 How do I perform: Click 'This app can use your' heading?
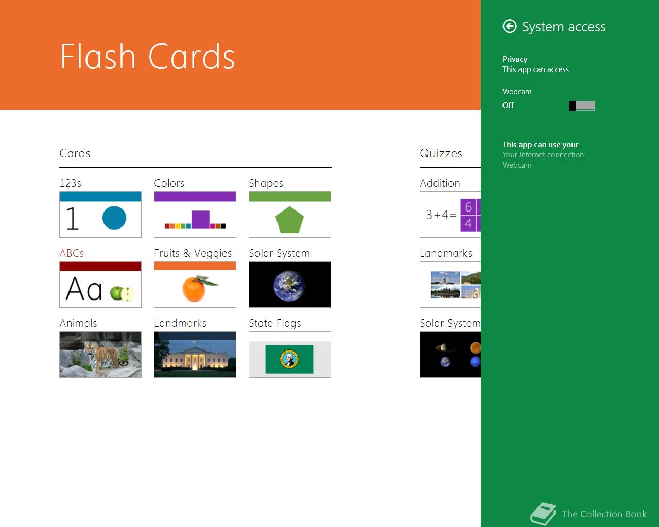pyautogui.click(x=541, y=145)
